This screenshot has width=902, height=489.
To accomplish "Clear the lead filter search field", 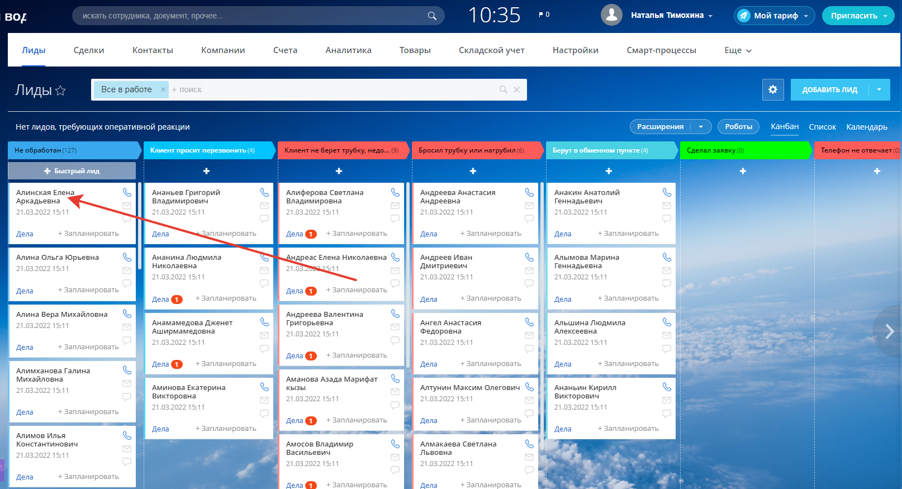I will (x=516, y=89).
